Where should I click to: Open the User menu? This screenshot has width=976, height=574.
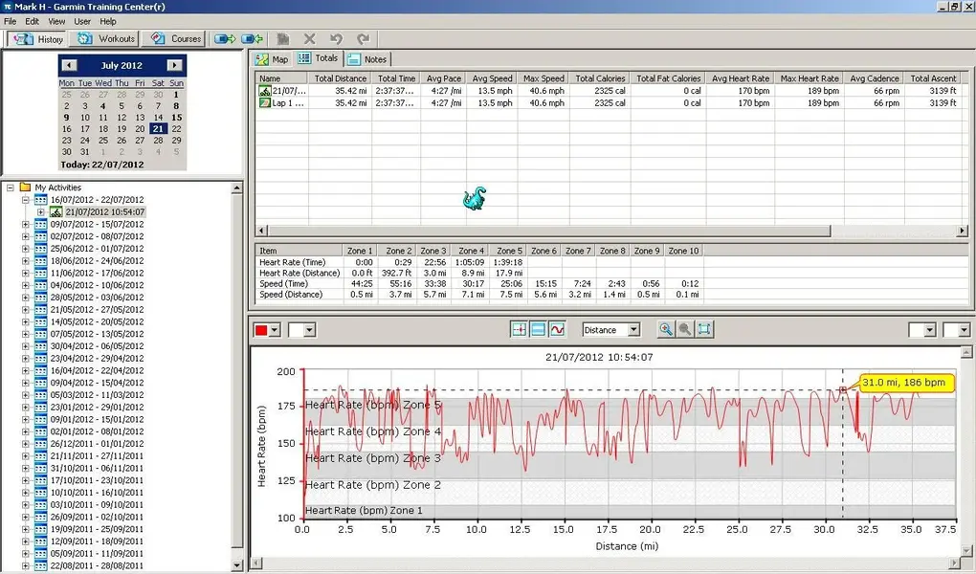(82, 21)
